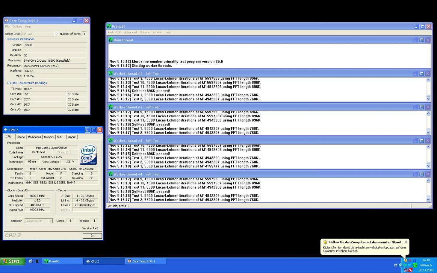The image size is (437, 273).
Task: Click the Core Temp tray reading 52
Action: 415,260
